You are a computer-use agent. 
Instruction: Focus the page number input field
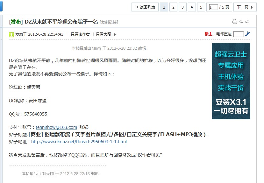[213, 7]
